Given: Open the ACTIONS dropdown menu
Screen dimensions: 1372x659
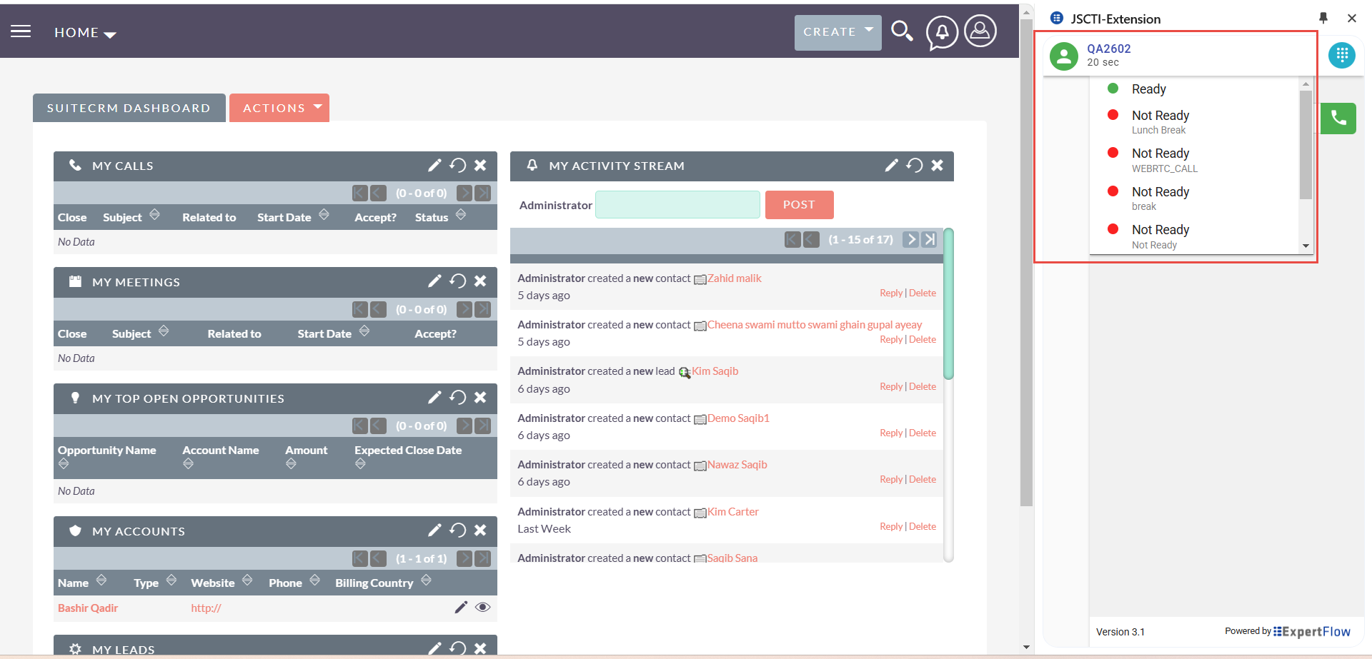Looking at the screenshot, I should (279, 108).
